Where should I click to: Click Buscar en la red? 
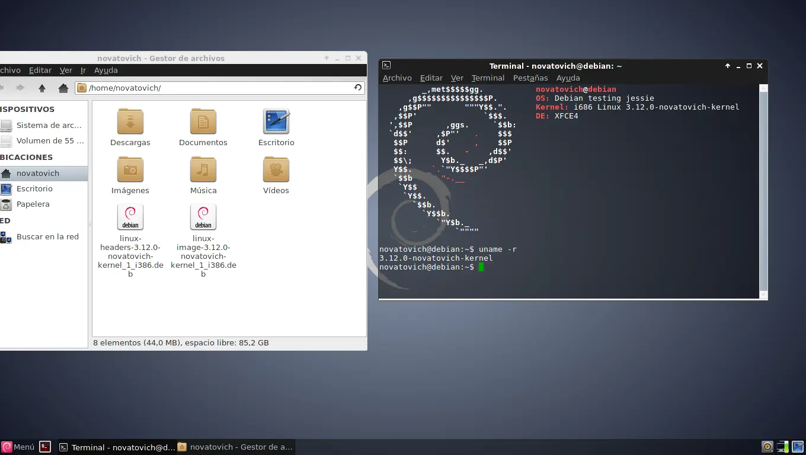[x=47, y=236]
